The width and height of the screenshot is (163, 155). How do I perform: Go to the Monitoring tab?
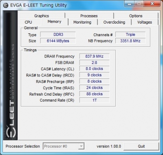tap(82, 22)
